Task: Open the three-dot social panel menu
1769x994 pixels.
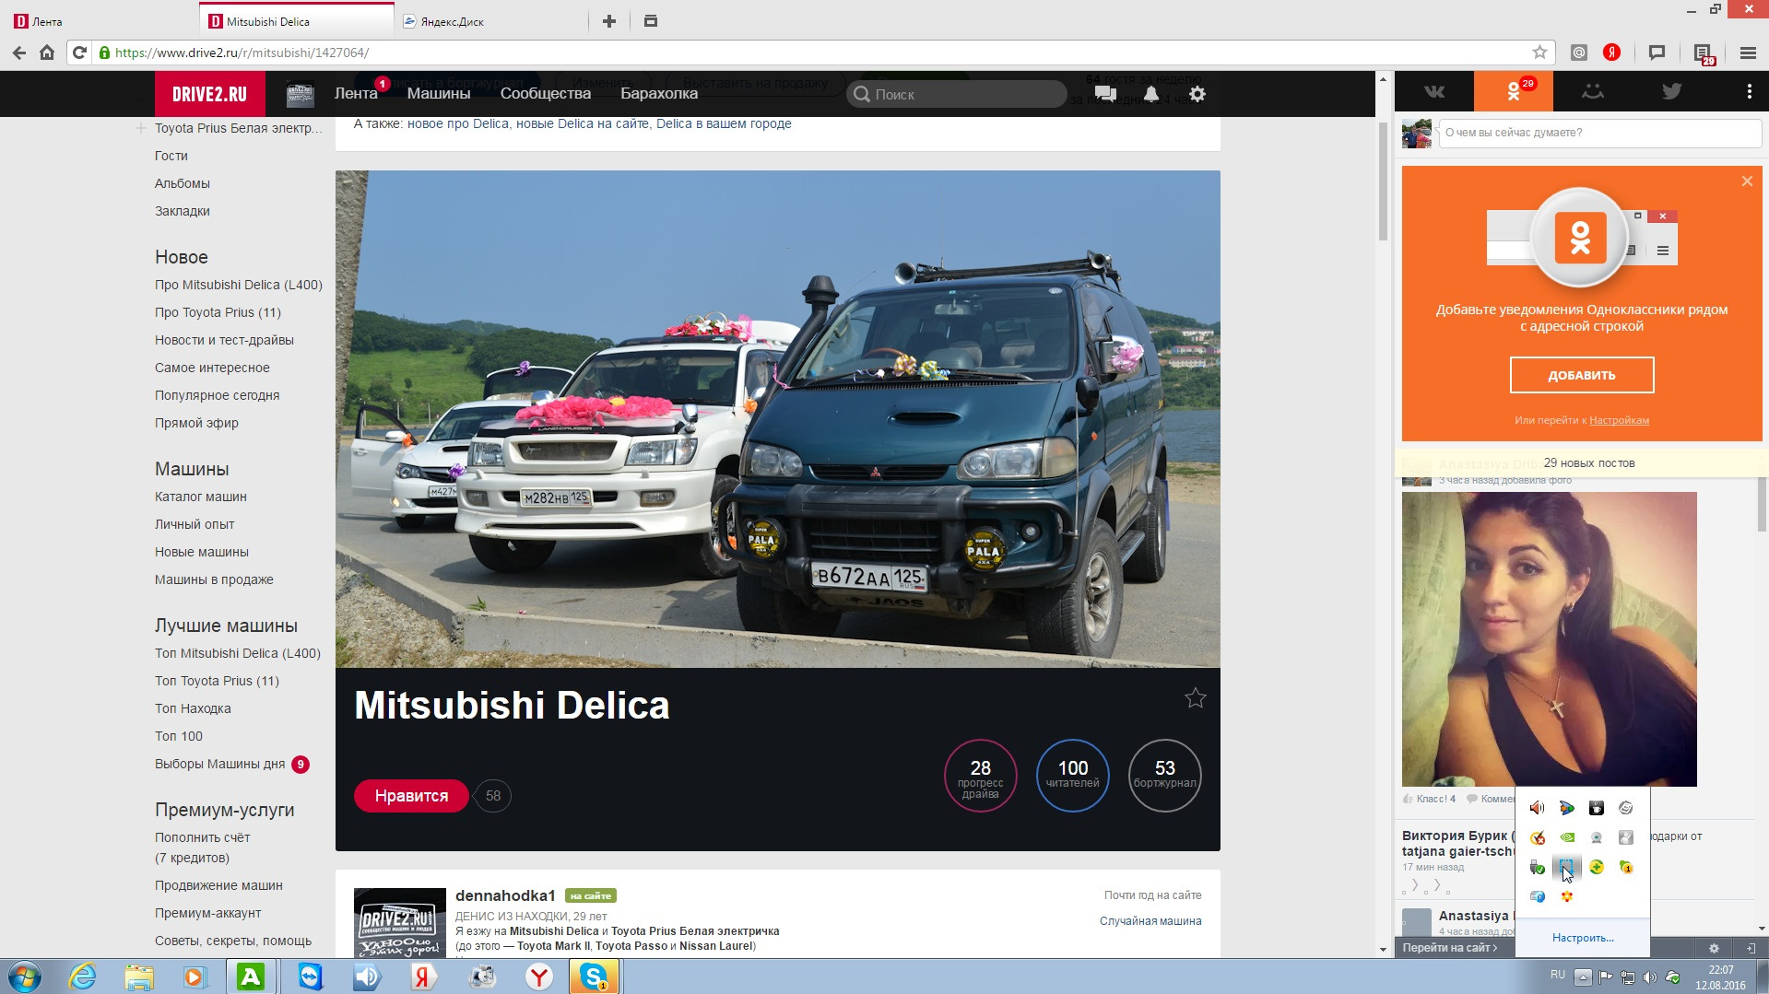Action: click(1749, 91)
